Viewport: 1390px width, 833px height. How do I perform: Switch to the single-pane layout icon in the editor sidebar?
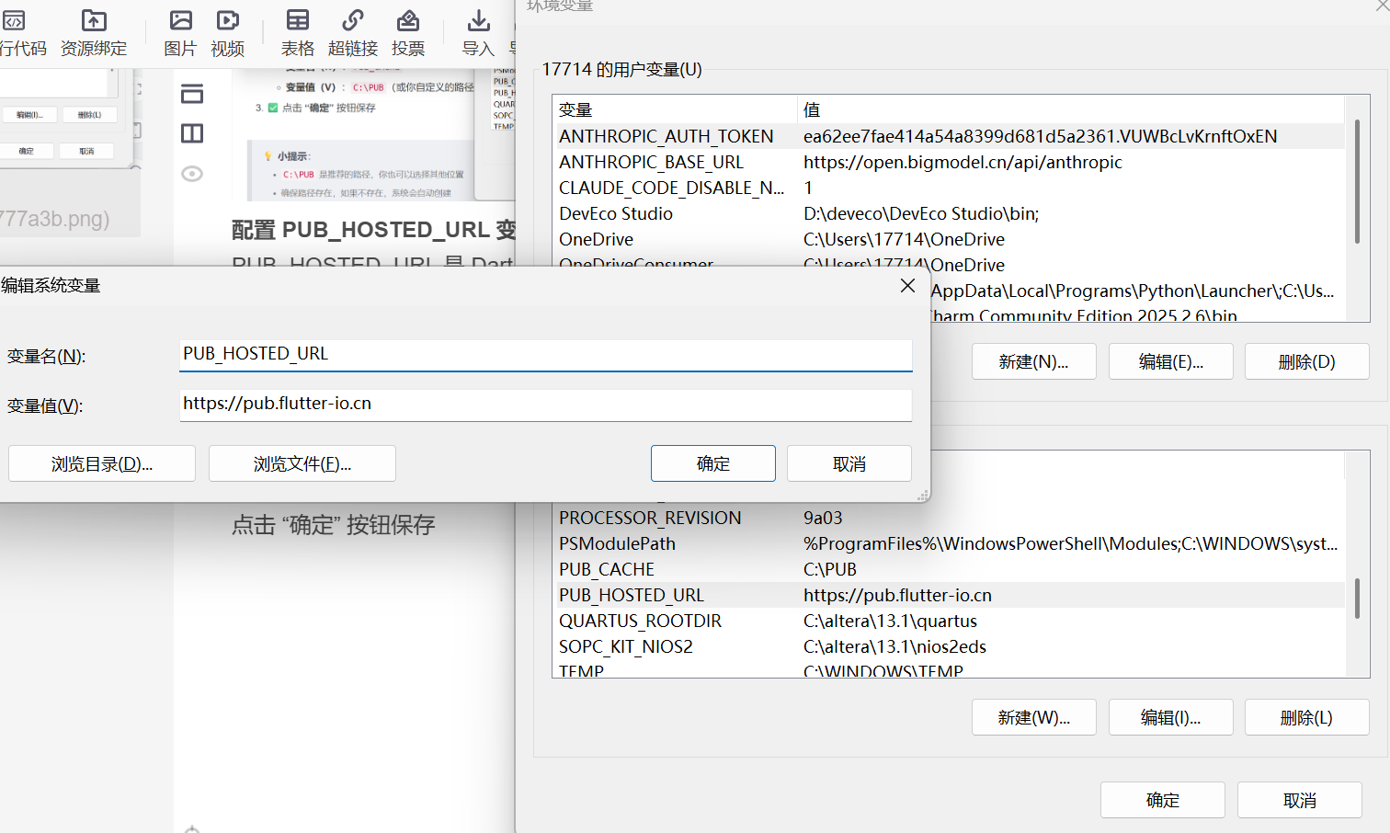[x=192, y=94]
